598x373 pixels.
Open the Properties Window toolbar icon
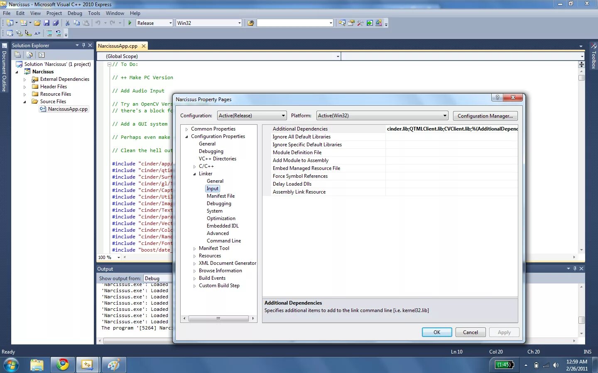click(351, 23)
